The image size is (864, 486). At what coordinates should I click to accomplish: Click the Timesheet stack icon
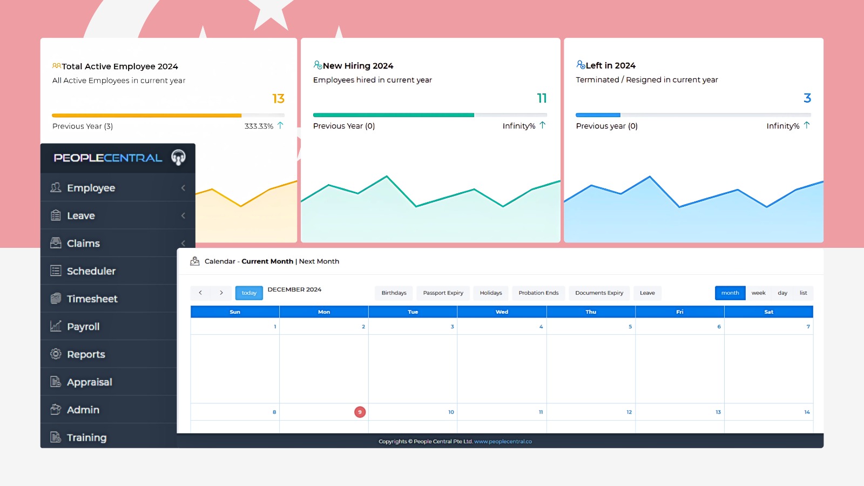point(56,299)
